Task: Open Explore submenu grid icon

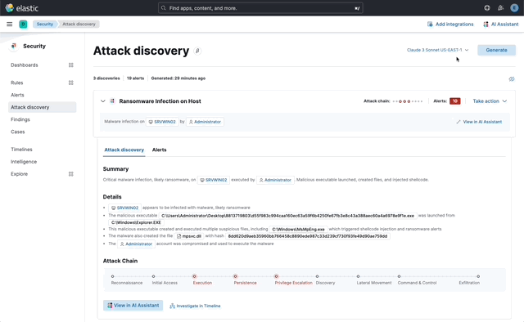Action: pos(71,174)
